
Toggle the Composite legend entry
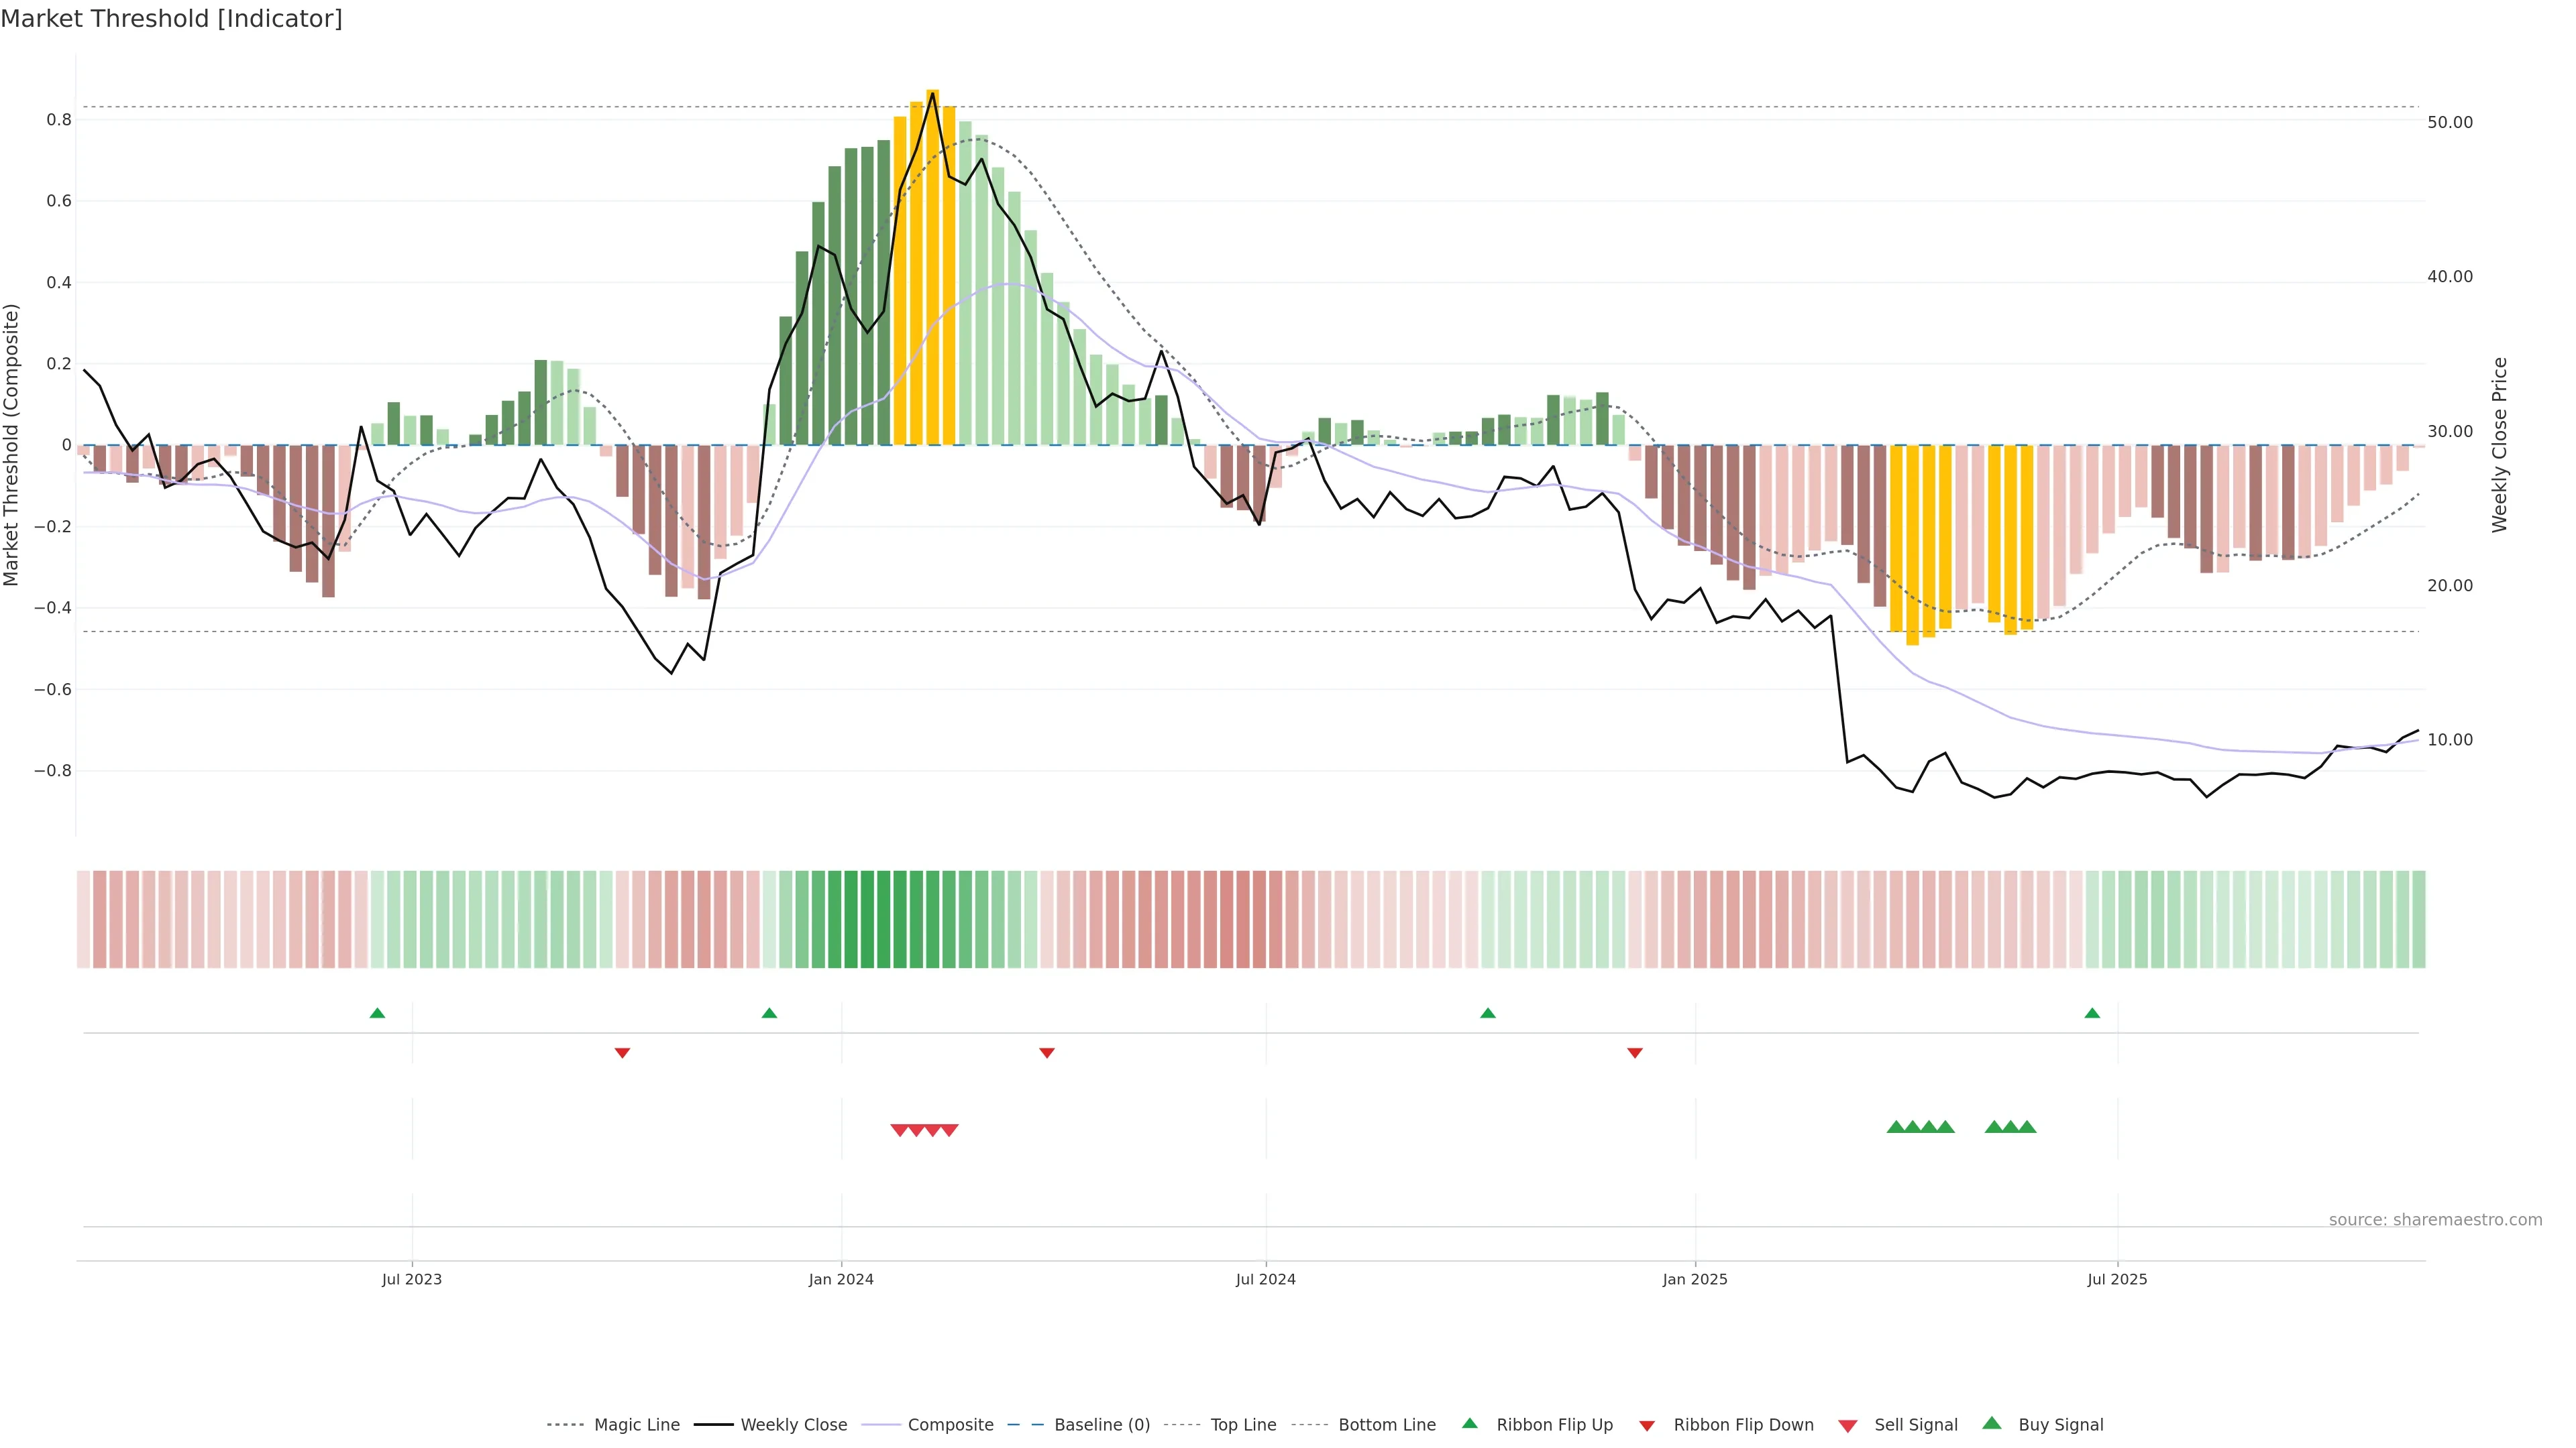pos(950,1425)
